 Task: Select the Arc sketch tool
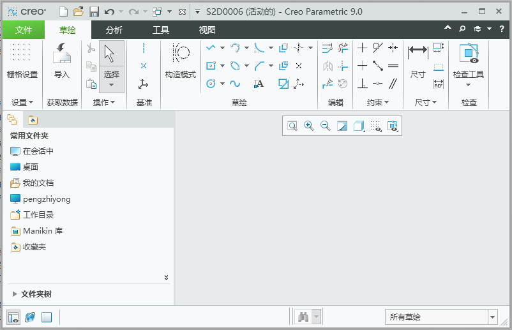pyautogui.click(x=235, y=48)
